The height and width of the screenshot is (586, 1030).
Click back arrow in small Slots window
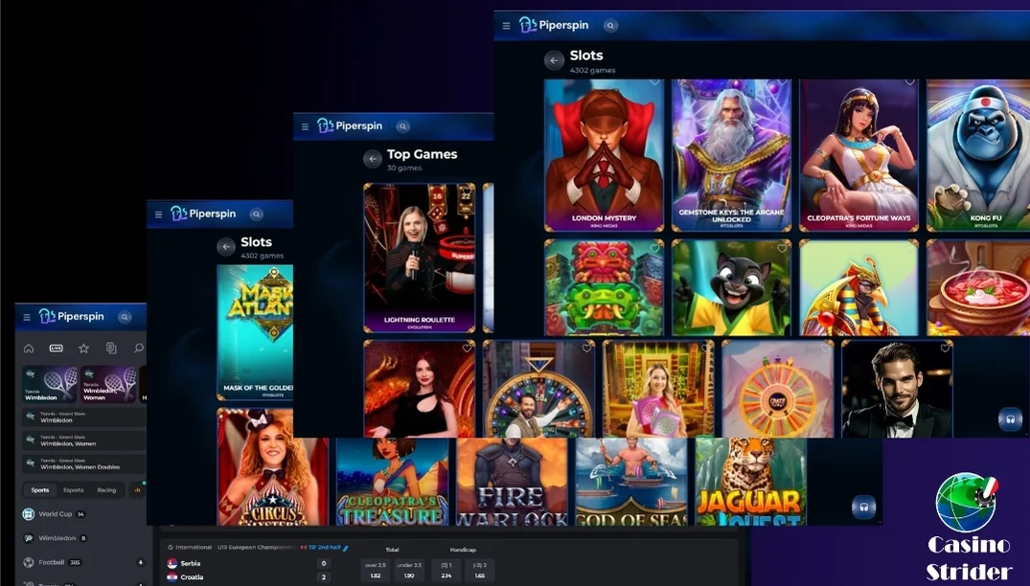[x=226, y=247]
